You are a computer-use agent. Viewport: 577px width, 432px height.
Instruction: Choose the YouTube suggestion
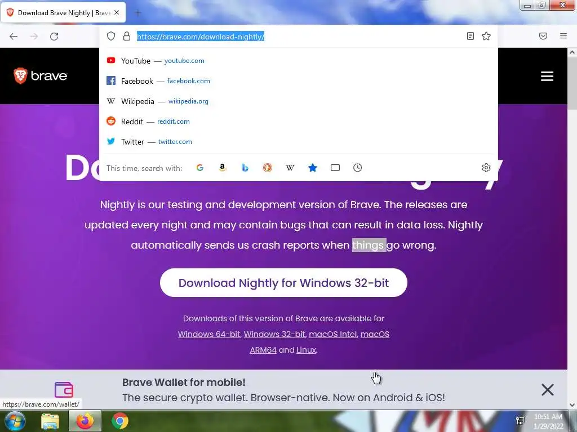[x=299, y=61]
